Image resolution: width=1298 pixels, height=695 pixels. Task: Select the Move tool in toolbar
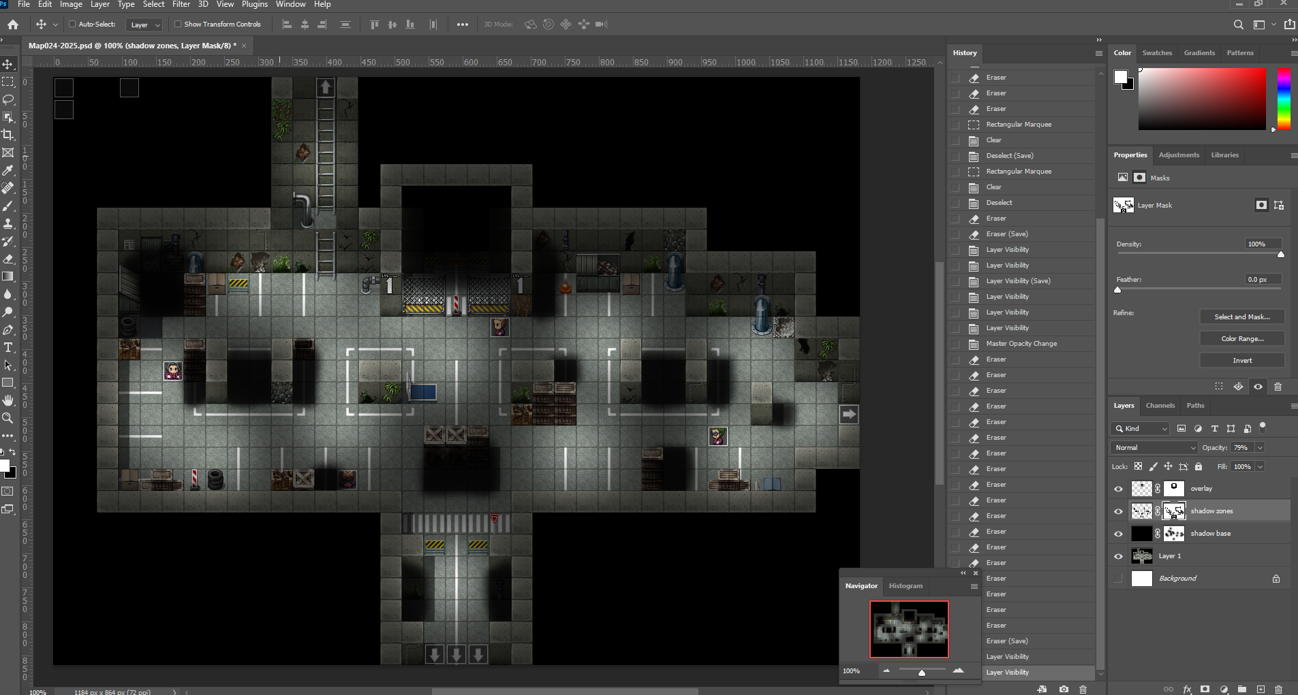point(8,64)
